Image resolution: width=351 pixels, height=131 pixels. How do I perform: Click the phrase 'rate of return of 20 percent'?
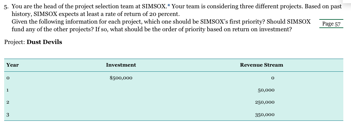[x=139, y=14]
